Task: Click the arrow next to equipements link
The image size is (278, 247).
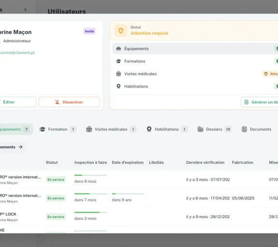Action: tap(21, 147)
